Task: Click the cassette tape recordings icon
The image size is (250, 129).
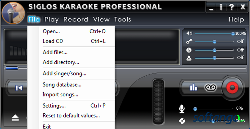Action: coord(210,88)
